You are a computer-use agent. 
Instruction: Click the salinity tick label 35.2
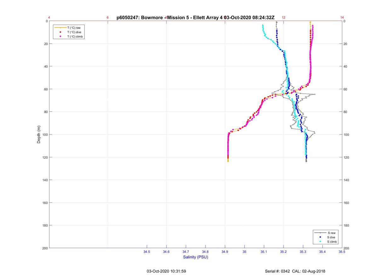coord(283,252)
